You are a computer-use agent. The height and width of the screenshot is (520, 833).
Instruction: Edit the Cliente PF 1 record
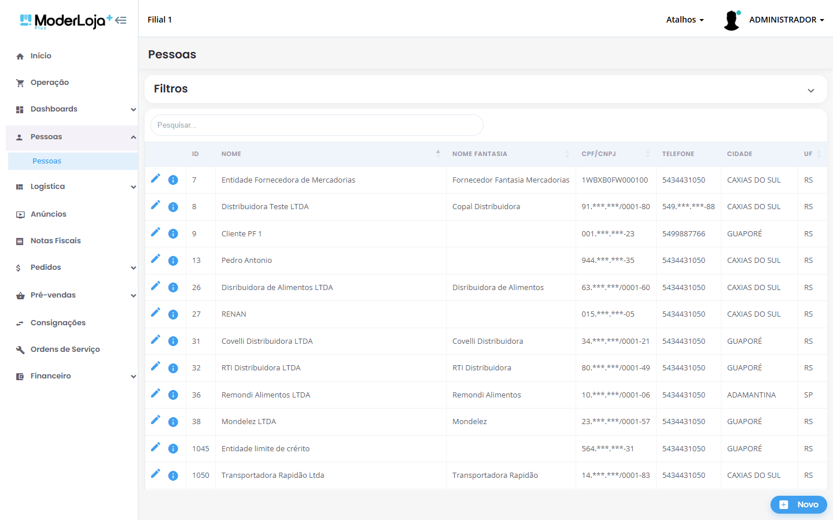coord(156,232)
